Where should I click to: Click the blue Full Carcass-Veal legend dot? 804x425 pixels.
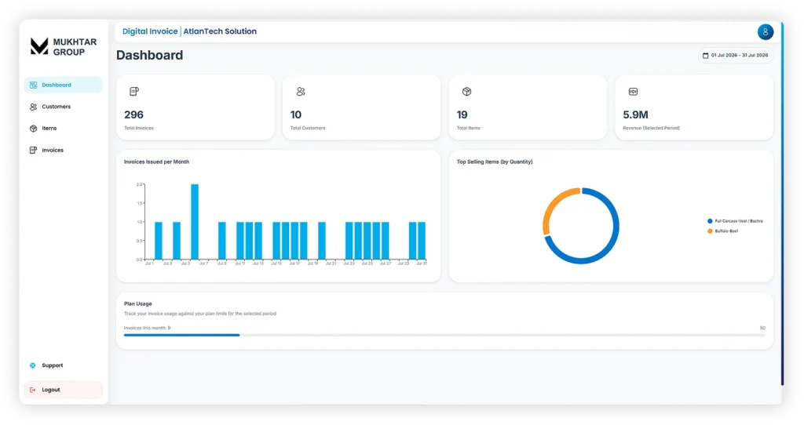[x=710, y=221]
